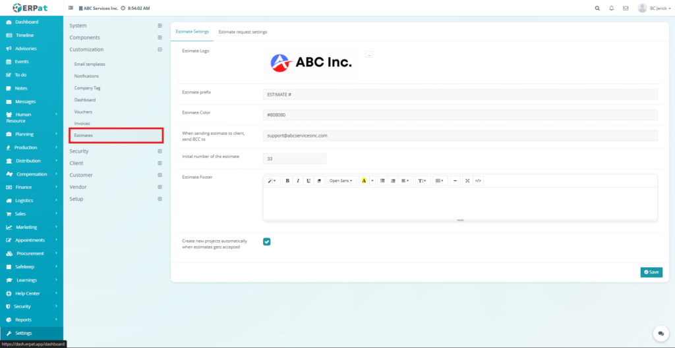The width and height of the screenshot is (675, 348).
Task: Click the Save button
Action: [x=651, y=272]
